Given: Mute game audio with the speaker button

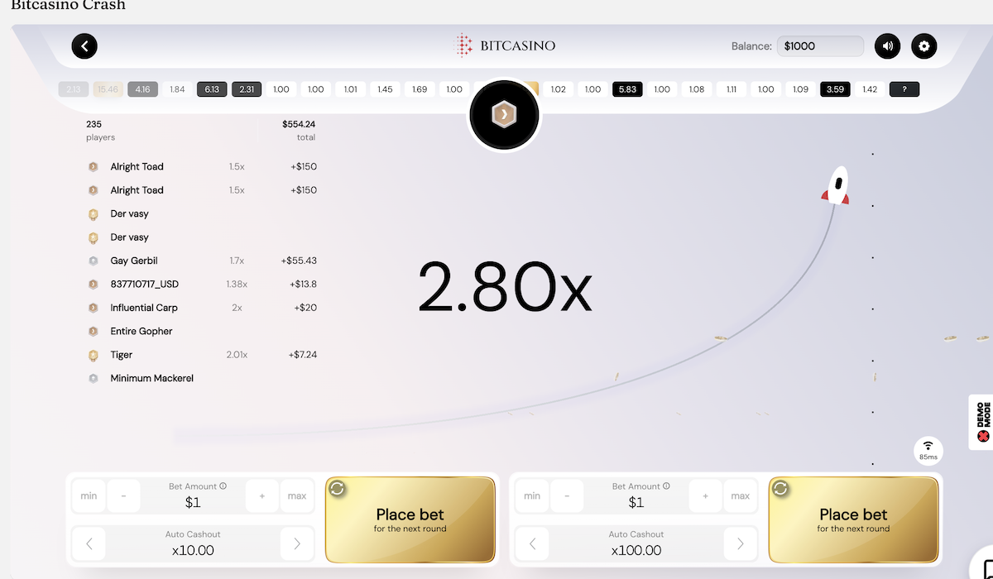Looking at the screenshot, I should [x=887, y=46].
